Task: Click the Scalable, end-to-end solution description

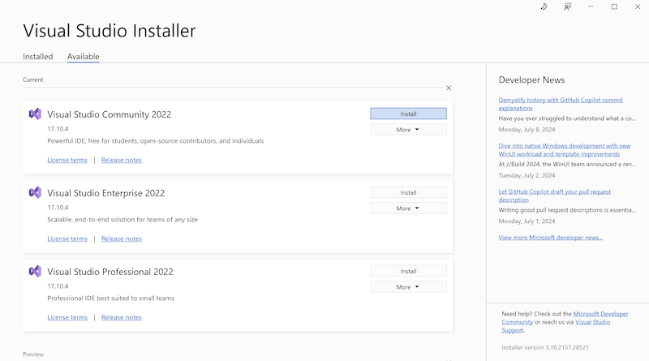Action: tap(122, 219)
